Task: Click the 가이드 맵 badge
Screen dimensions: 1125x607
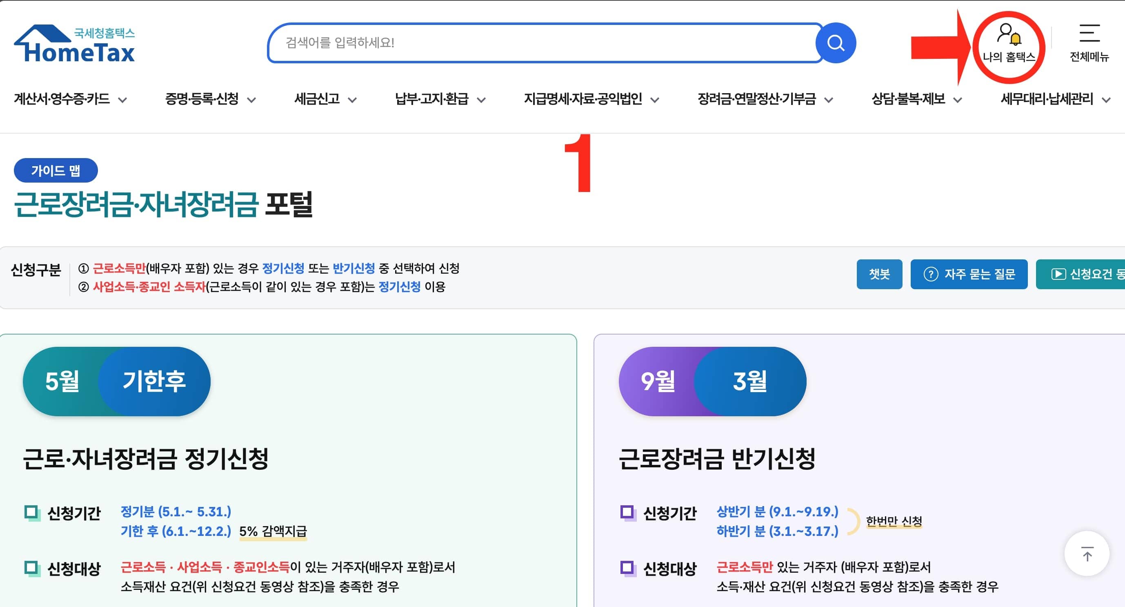Action: (x=56, y=170)
